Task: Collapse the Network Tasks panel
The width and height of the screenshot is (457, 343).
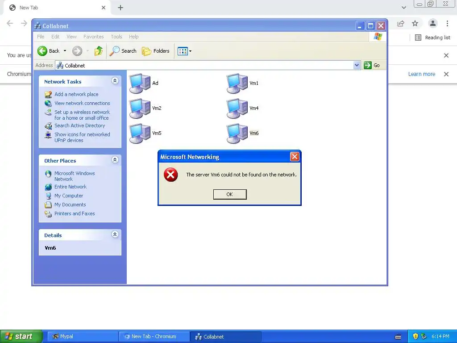Action: pos(115,81)
